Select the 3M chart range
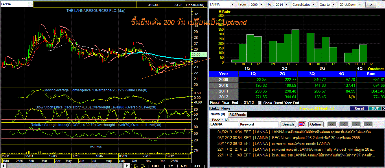 pos(197,166)
